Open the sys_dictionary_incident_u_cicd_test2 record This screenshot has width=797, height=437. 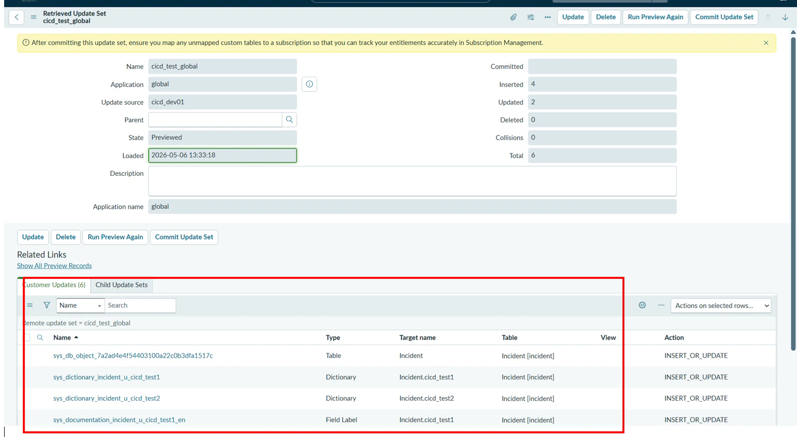tap(107, 399)
